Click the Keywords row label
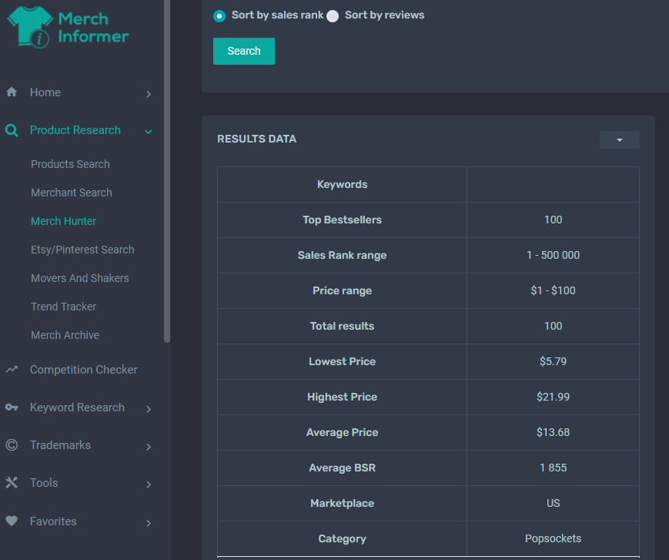 tap(342, 184)
